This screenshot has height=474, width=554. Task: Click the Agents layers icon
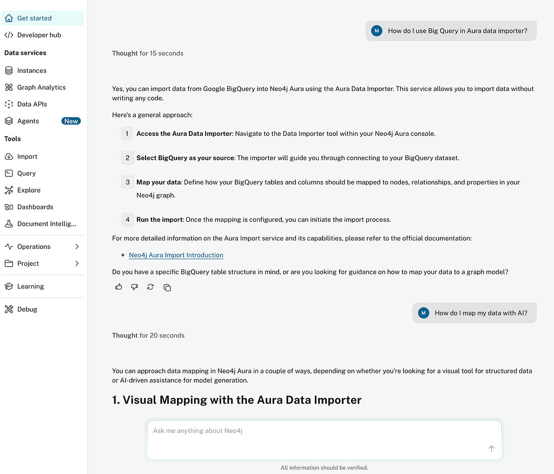pyautogui.click(x=9, y=121)
